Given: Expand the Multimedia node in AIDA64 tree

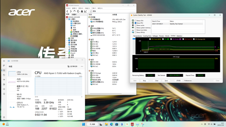Looking at the screenshot, I should click(x=67, y=47).
